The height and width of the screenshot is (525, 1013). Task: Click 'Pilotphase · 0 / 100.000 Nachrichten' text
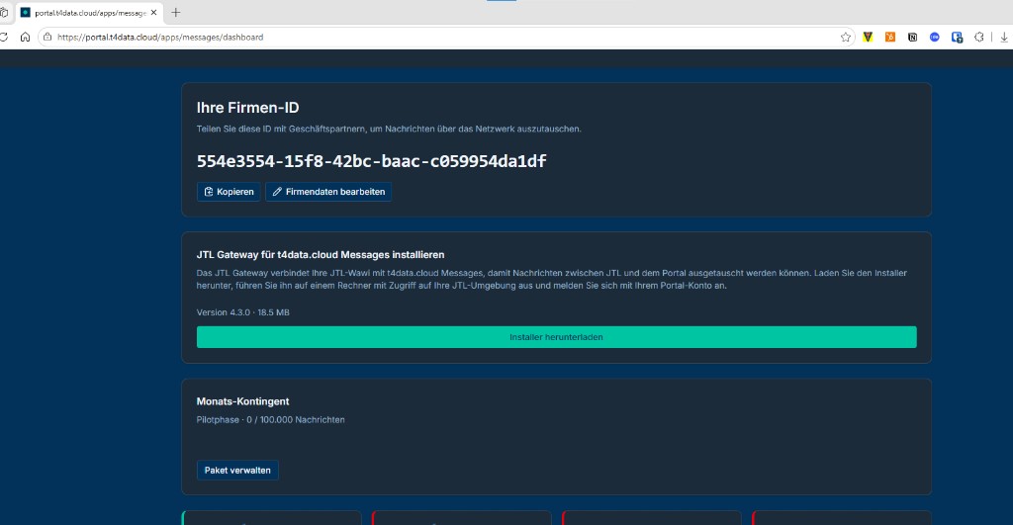tap(271, 420)
